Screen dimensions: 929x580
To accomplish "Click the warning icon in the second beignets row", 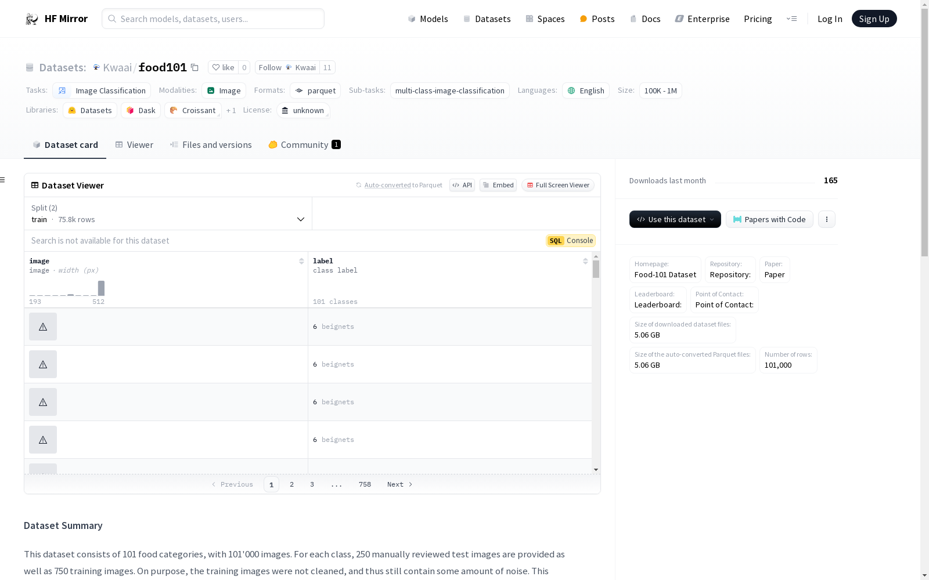I will click(43, 364).
